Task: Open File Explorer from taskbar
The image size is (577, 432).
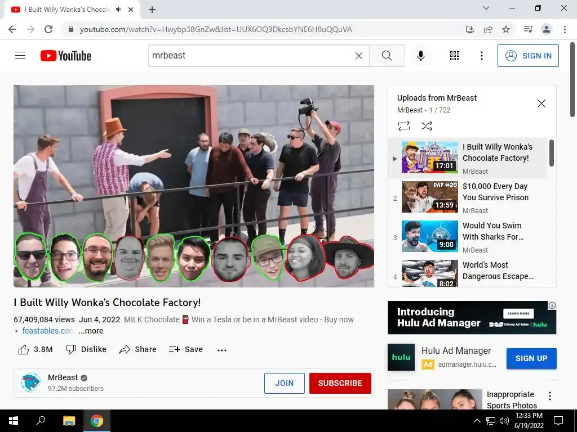Action: point(69,421)
